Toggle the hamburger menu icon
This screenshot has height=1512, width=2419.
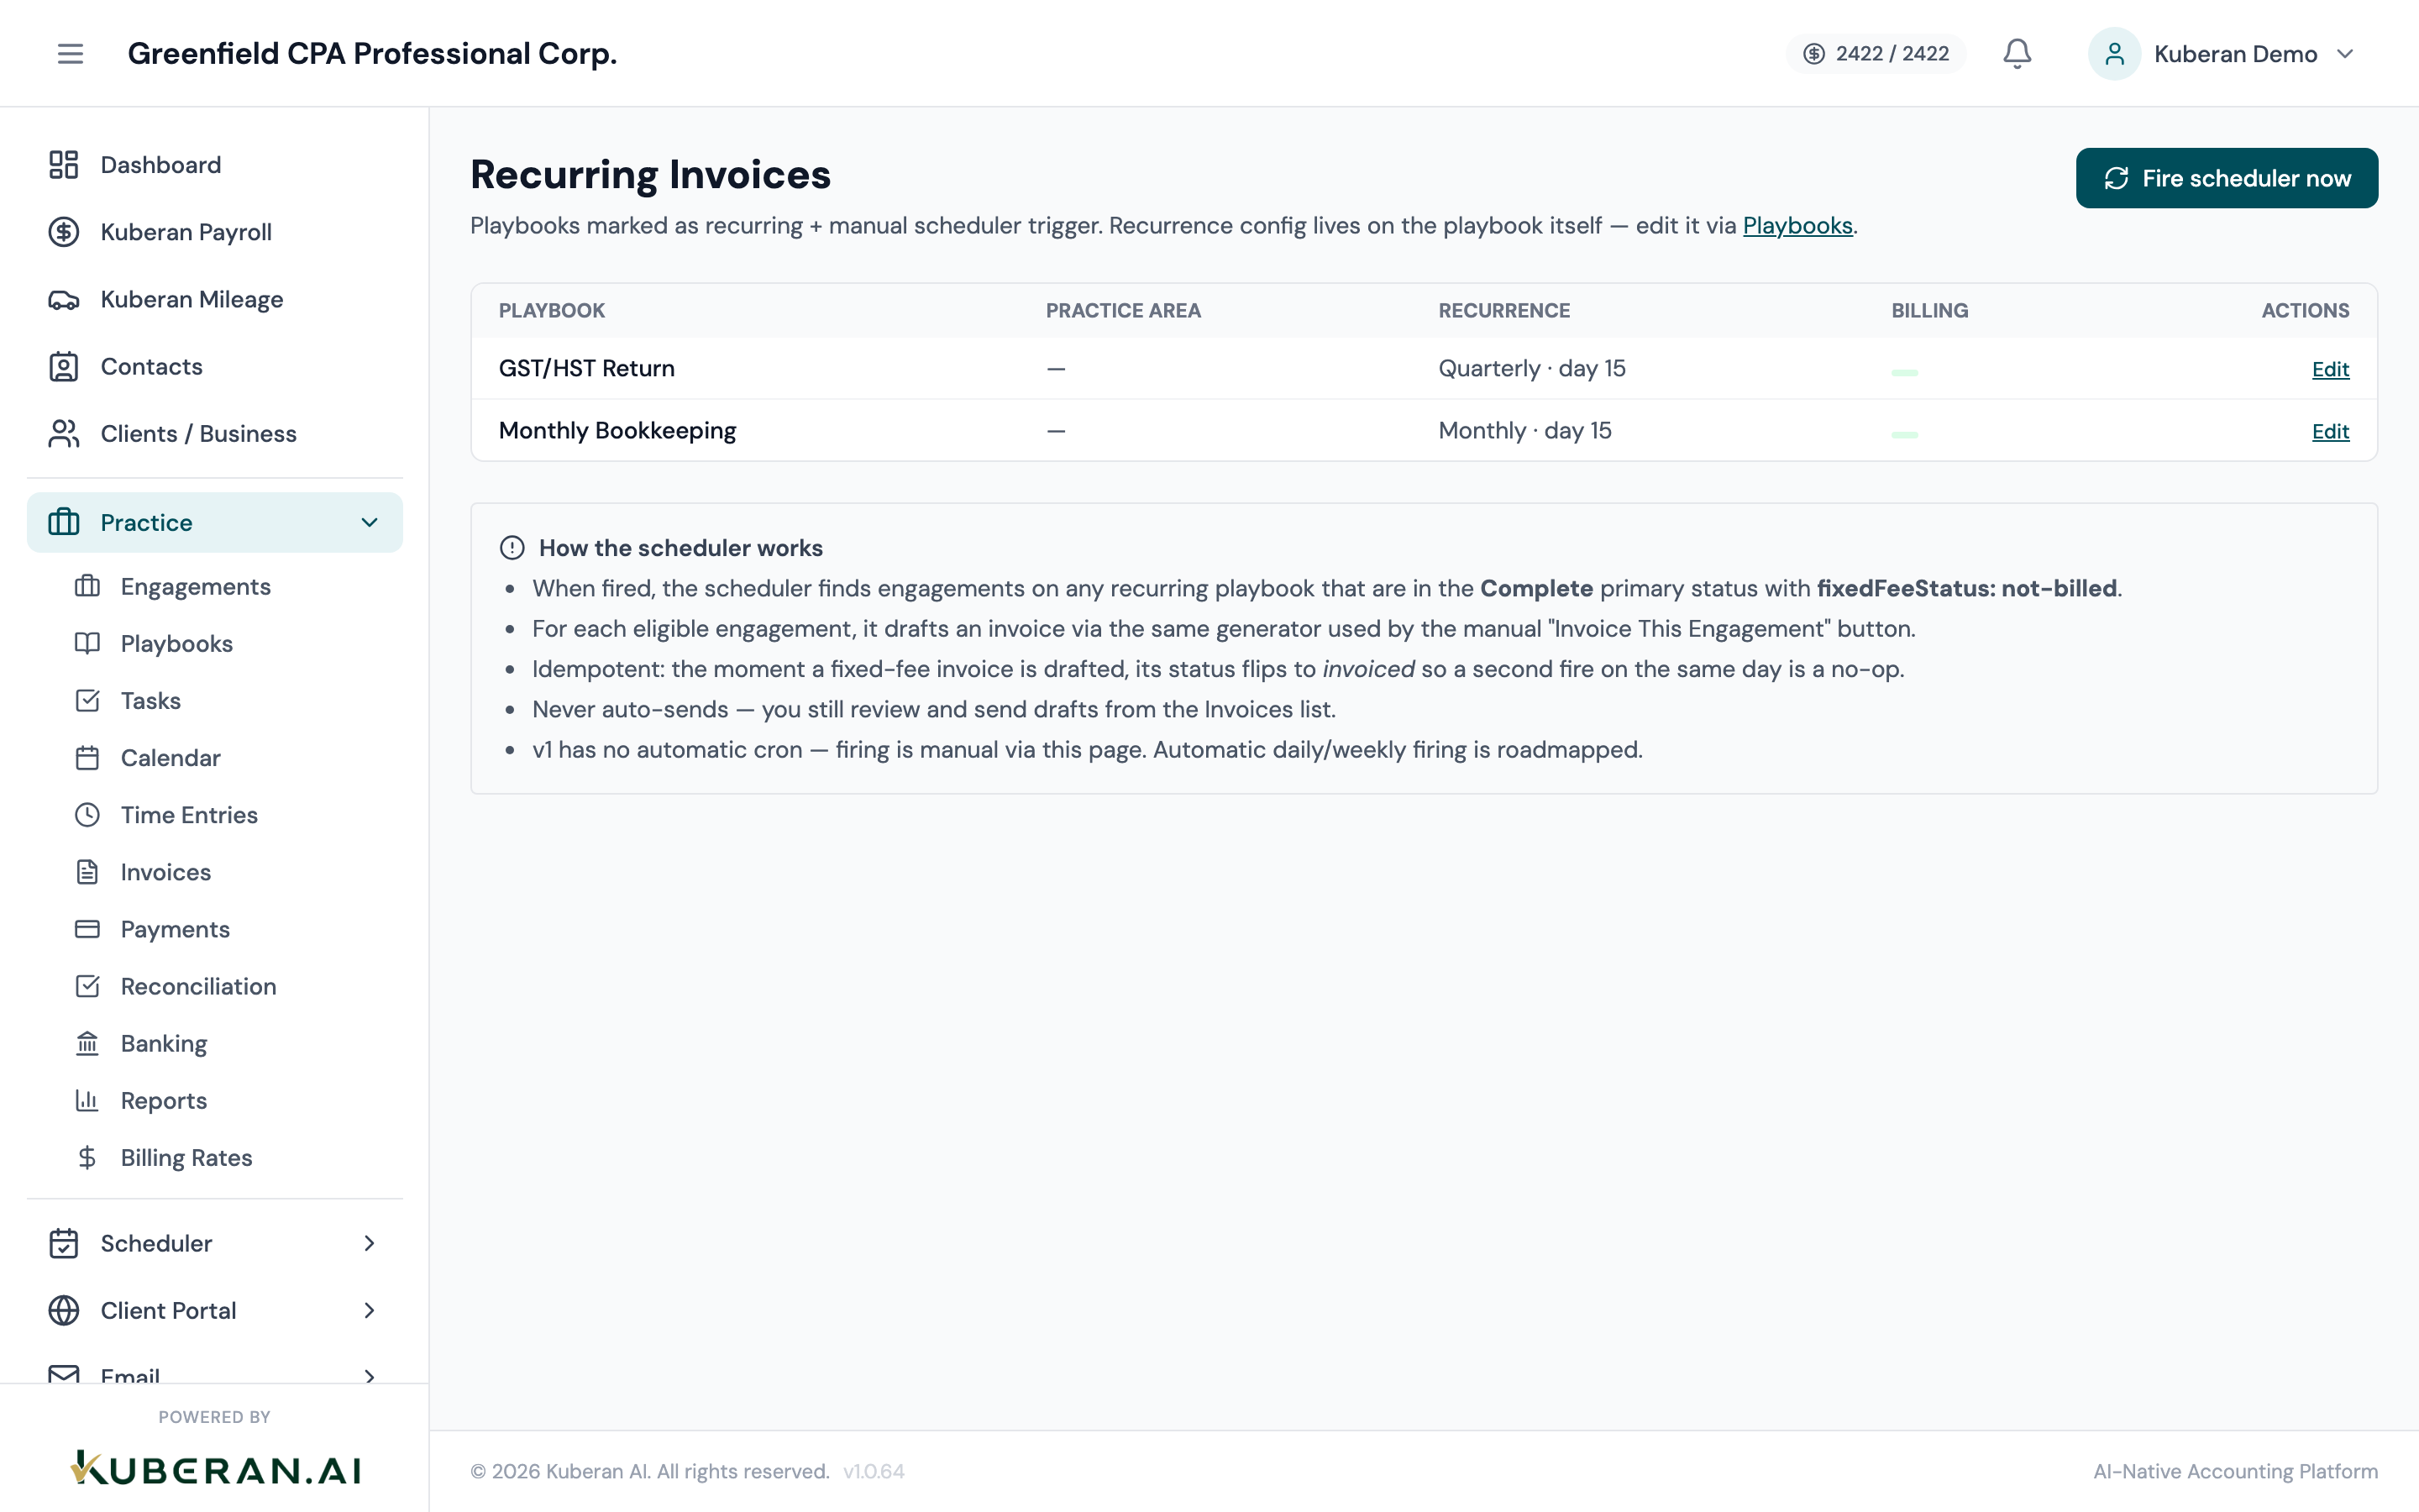tap(70, 53)
